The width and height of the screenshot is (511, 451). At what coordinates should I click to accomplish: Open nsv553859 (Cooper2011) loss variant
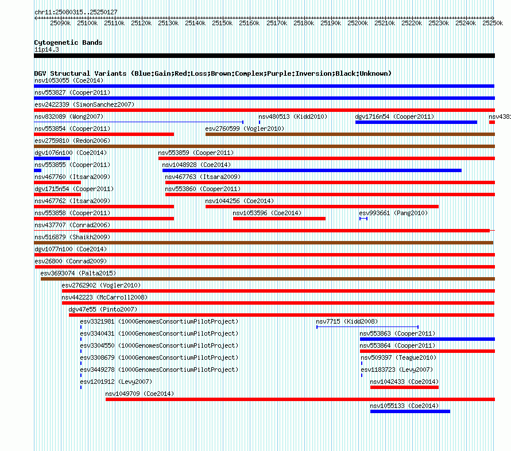pyautogui.click(x=196, y=153)
